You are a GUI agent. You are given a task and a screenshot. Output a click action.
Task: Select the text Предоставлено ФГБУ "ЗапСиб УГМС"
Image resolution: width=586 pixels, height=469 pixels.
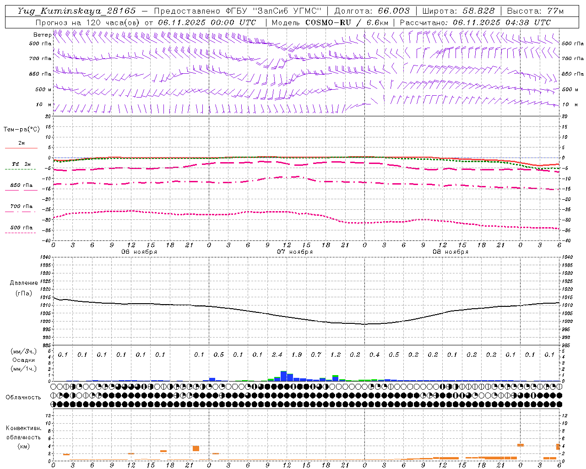(x=238, y=11)
